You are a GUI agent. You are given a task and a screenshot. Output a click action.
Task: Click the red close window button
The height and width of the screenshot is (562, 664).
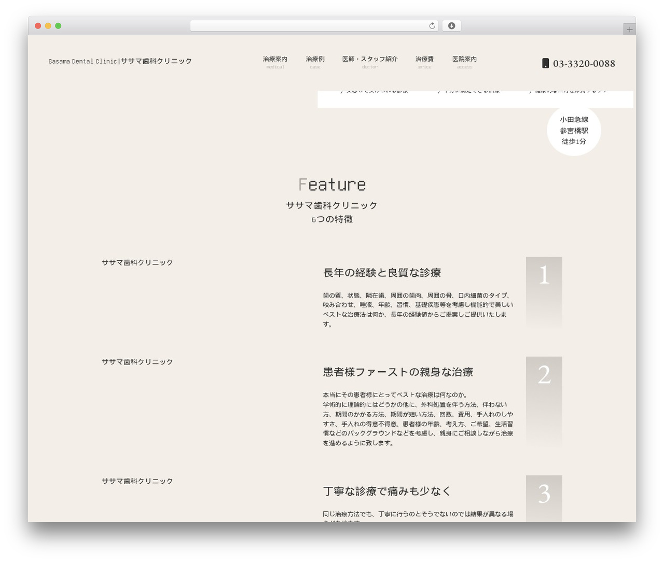pyautogui.click(x=38, y=26)
